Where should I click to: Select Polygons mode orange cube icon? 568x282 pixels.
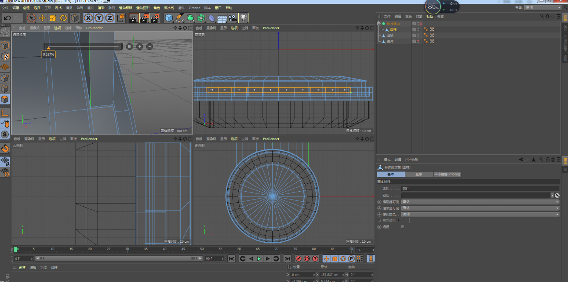[5, 99]
